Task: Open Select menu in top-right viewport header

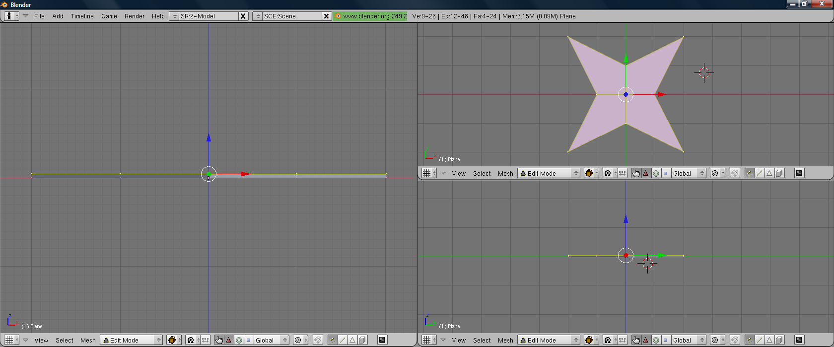Action: point(482,173)
